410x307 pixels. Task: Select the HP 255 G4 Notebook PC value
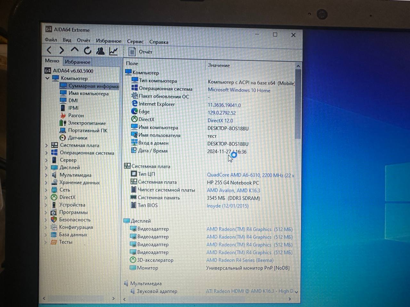click(x=233, y=183)
